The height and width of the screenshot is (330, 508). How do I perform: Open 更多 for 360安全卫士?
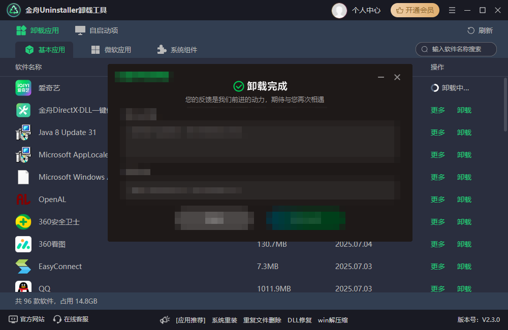point(438,222)
